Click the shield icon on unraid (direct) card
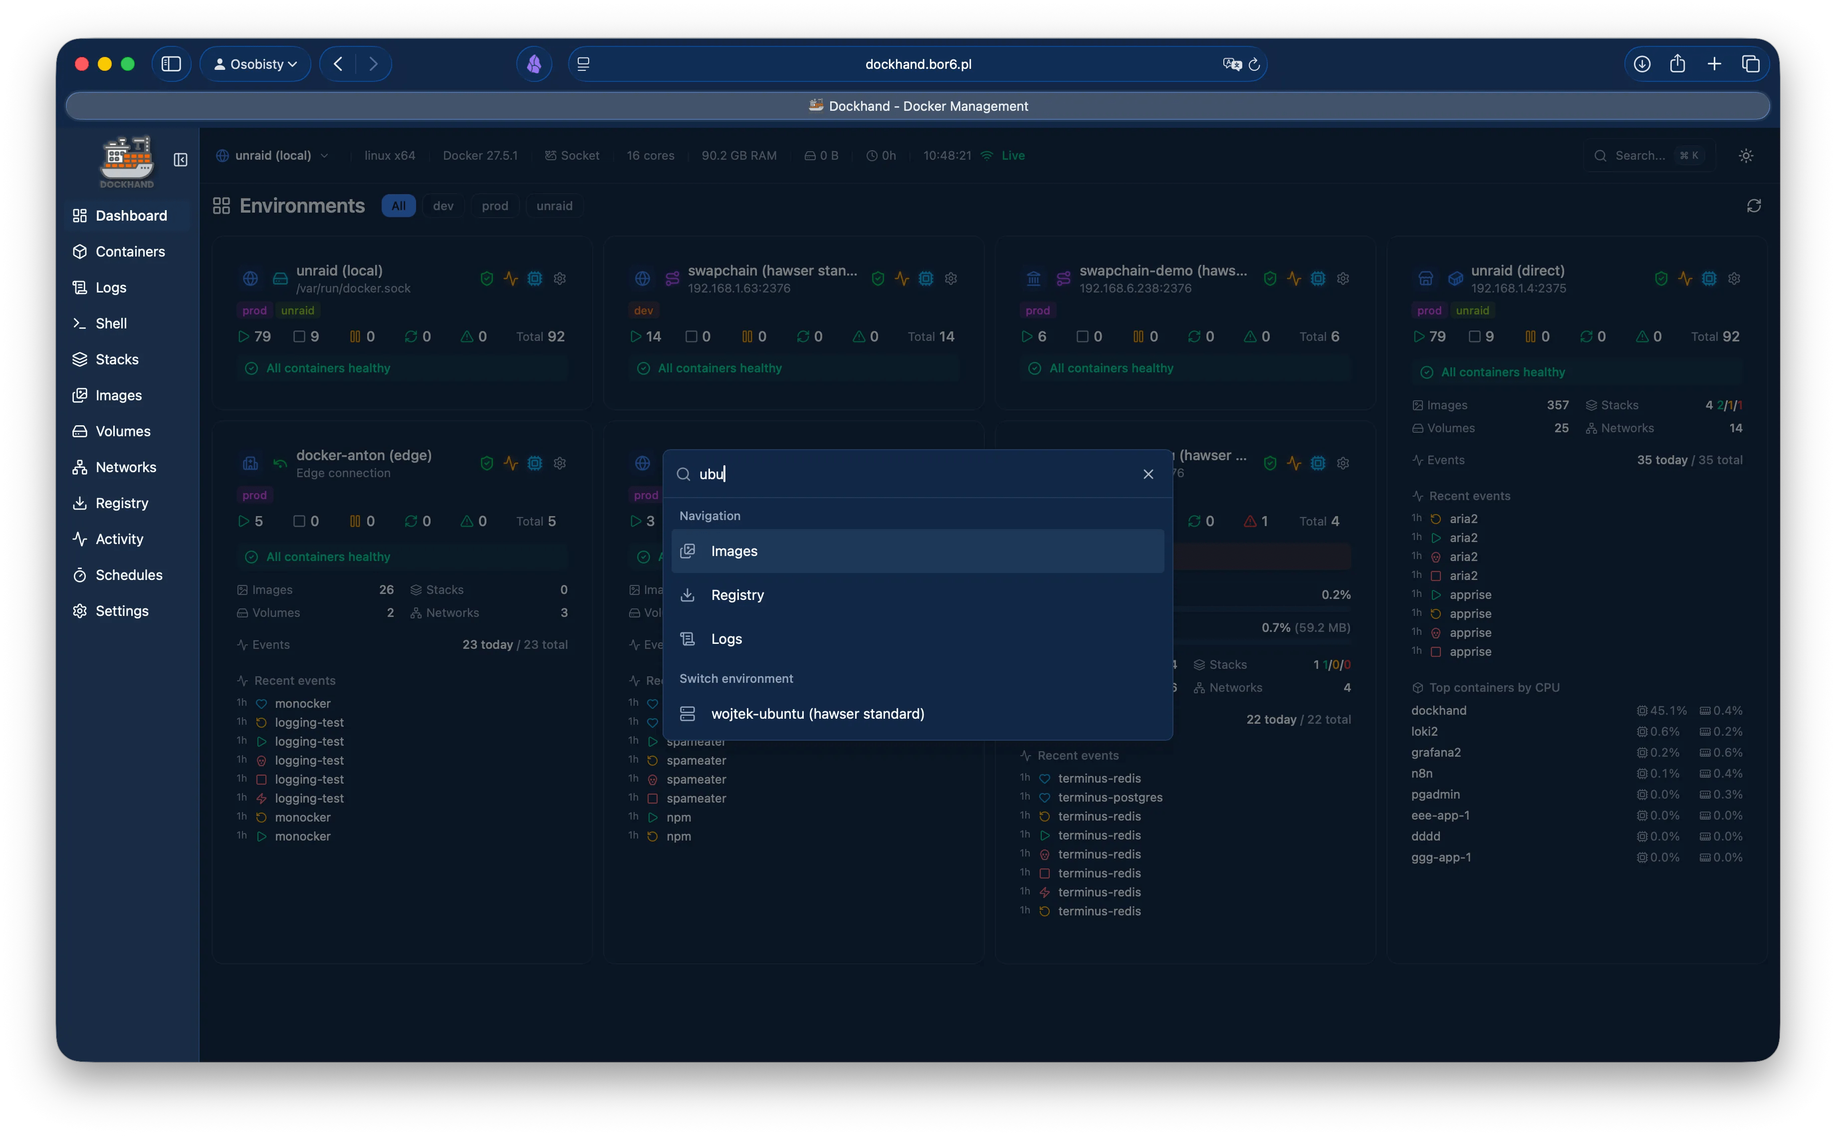 click(x=1661, y=279)
